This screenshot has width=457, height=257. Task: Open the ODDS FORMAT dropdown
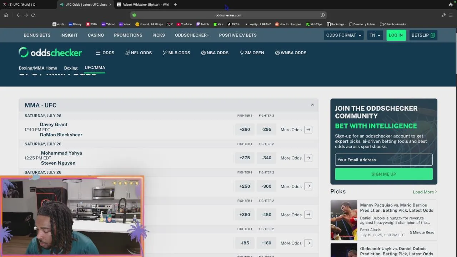[343, 35]
